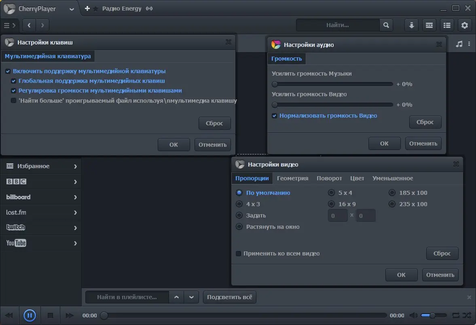This screenshot has width=476, height=325.
Task: Open the settings gear icon
Action: 465,25
